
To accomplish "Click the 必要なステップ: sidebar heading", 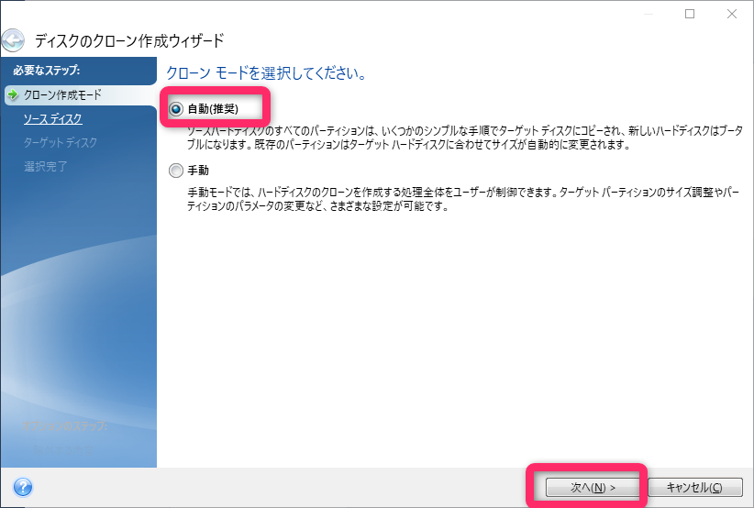I will [47, 71].
